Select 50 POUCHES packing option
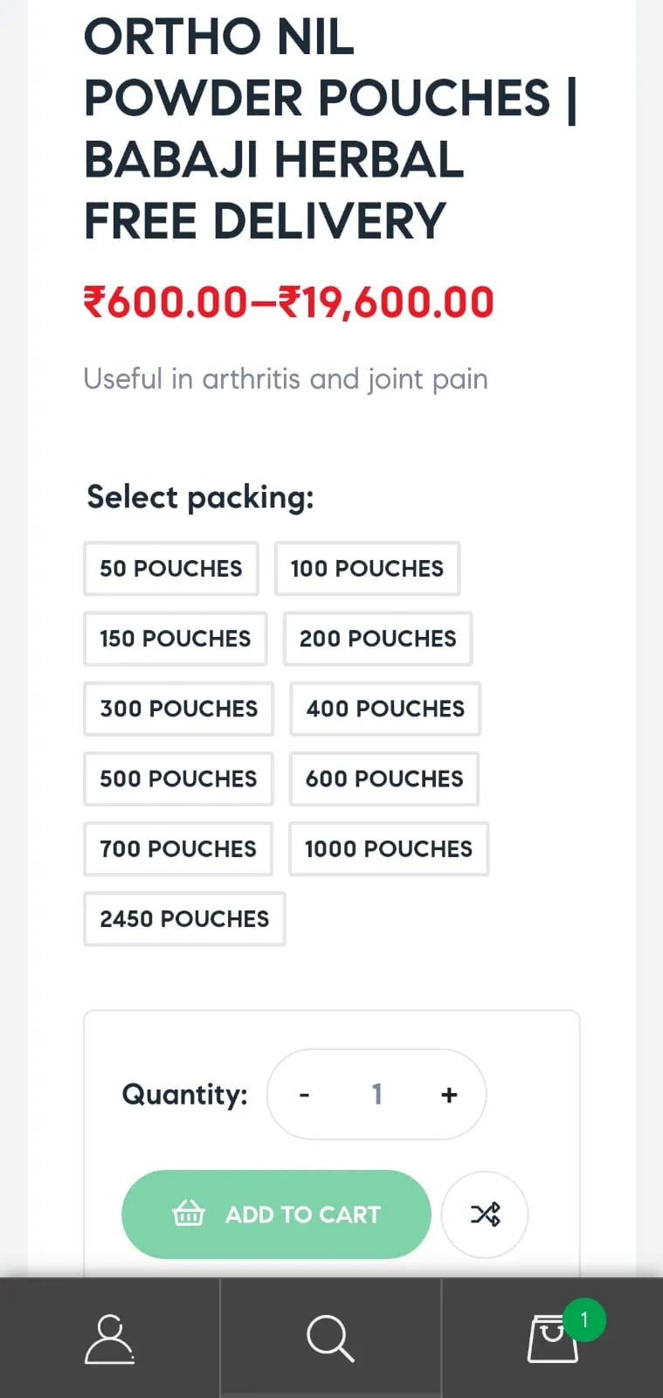This screenshot has height=1398, width=663. 171,569
